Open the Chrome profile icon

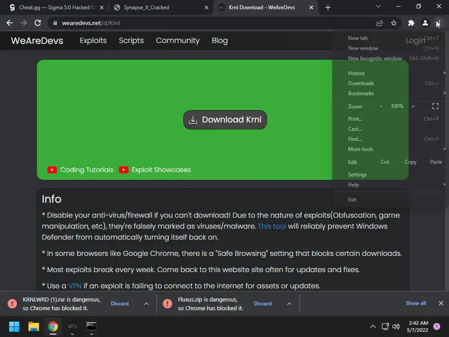coord(425,23)
